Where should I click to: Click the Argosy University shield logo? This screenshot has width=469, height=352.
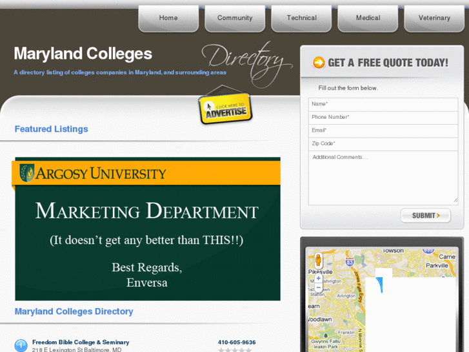tap(27, 173)
